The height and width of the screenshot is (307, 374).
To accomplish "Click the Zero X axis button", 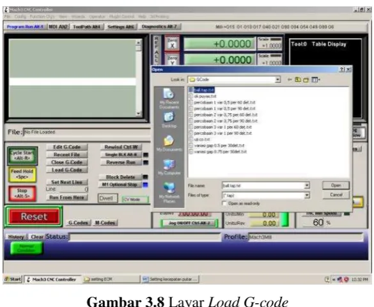I will [172, 43].
